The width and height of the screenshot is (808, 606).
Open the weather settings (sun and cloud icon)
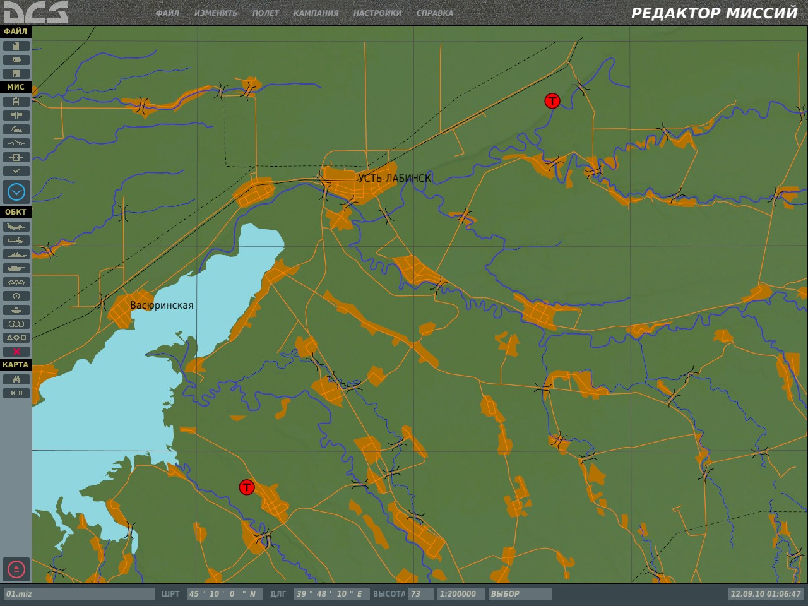point(16,129)
